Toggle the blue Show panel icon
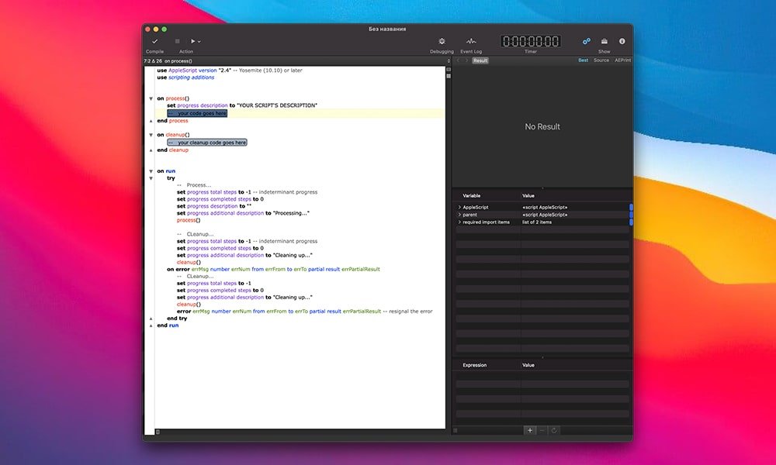The width and height of the screenshot is (776, 465). (587, 41)
